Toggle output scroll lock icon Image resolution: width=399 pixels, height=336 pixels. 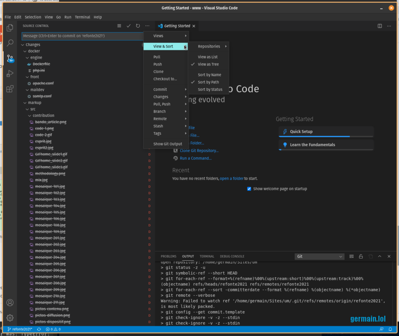(x=361, y=256)
